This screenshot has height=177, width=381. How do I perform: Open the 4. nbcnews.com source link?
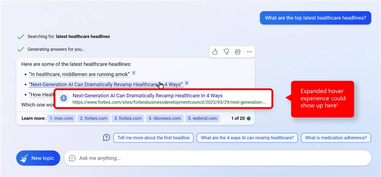165,118
